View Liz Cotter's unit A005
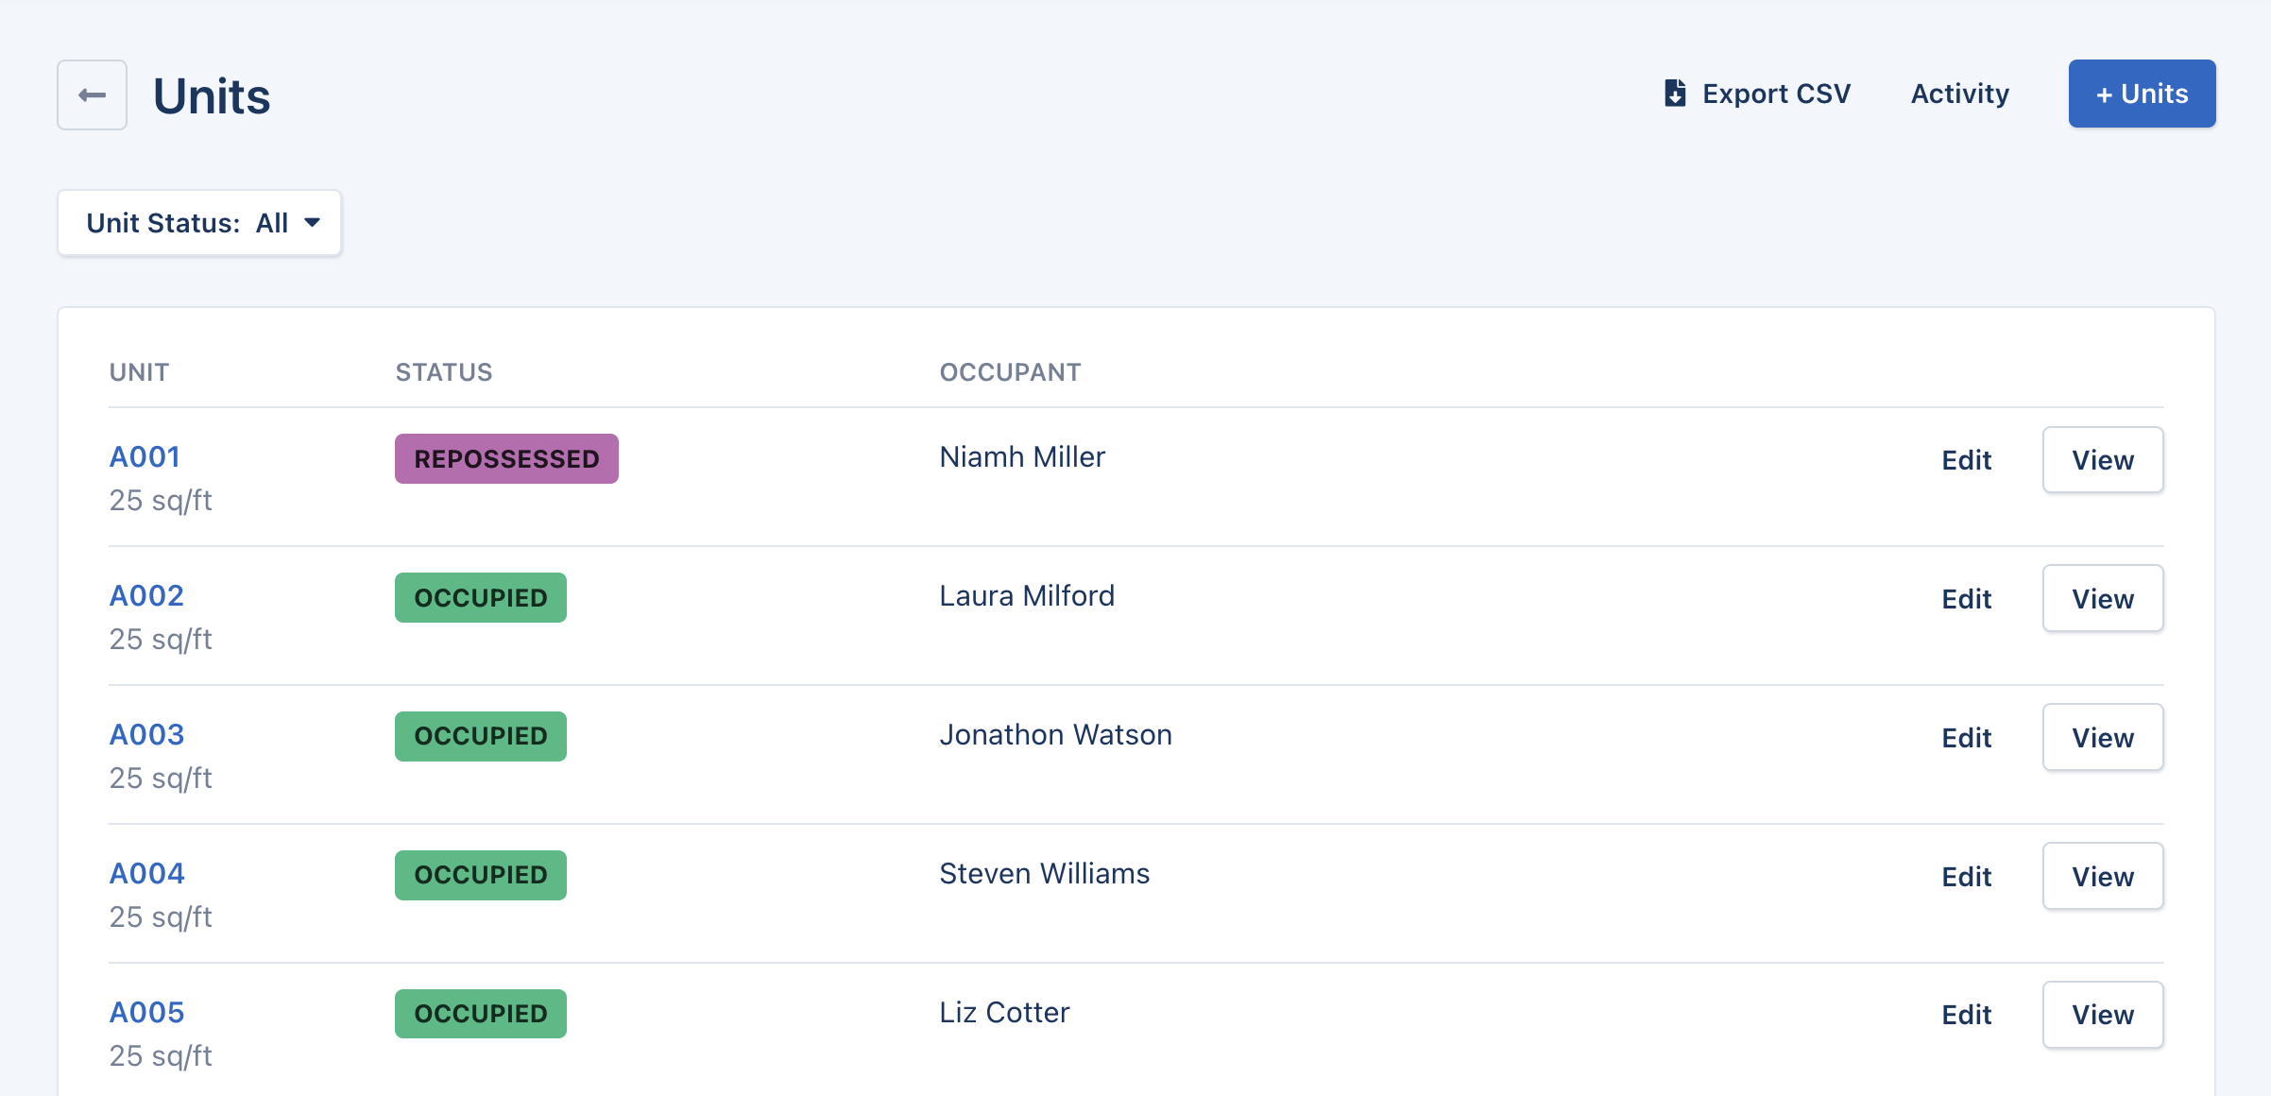The image size is (2271, 1096). [2102, 1015]
